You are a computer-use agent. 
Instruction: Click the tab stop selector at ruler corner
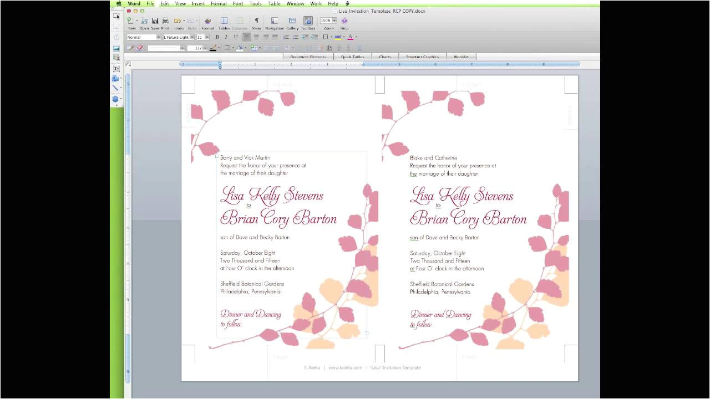point(129,64)
